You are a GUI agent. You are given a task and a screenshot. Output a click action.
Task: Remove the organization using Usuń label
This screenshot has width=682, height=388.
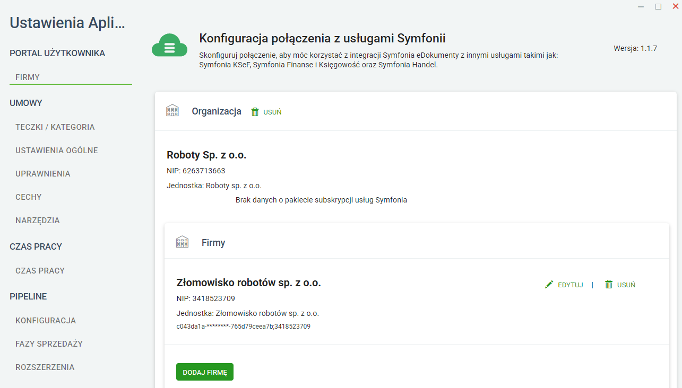point(272,112)
